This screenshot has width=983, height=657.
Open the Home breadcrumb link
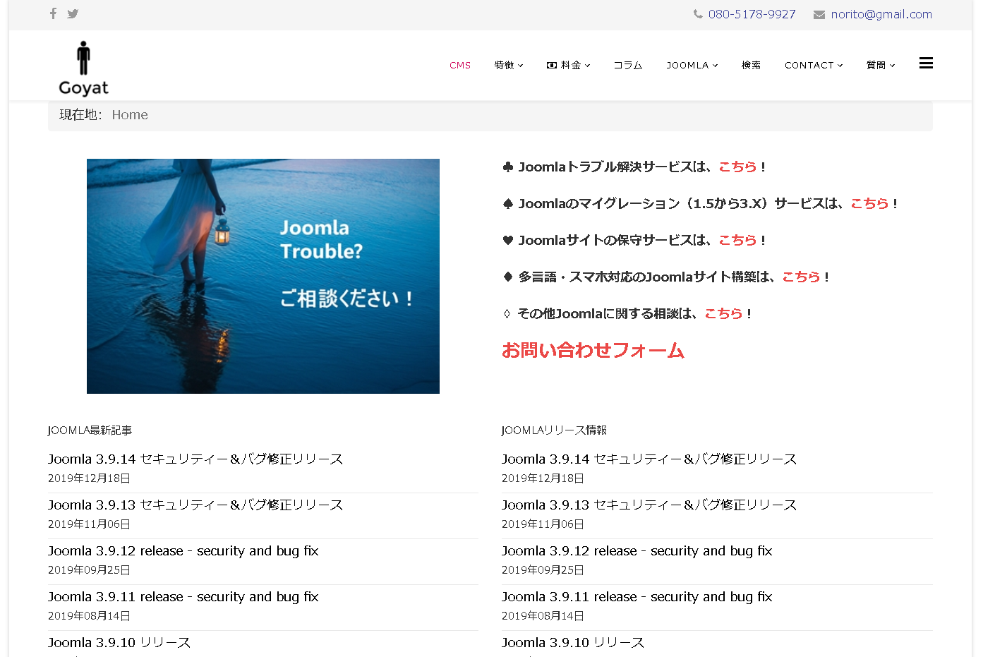pos(130,114)
